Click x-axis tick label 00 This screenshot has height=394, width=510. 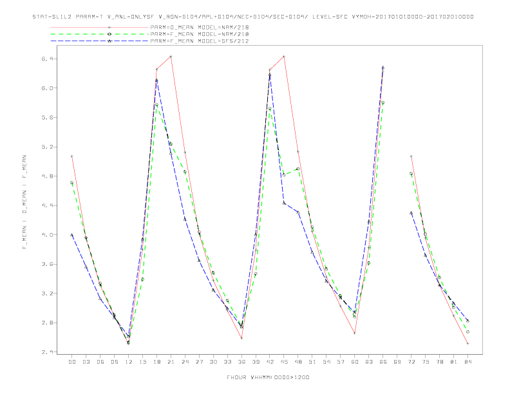point(72,362)
